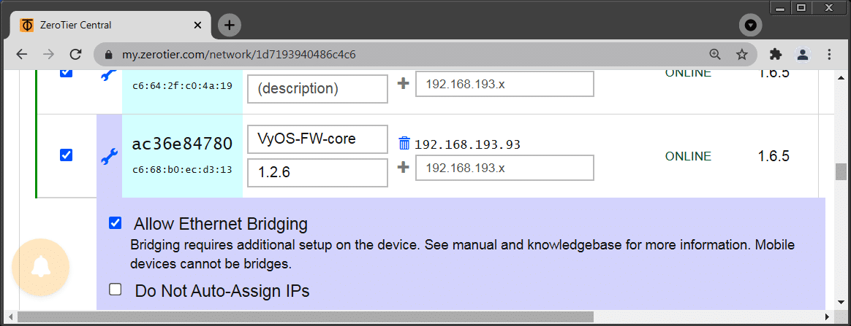The width and height of the screenshot is (851, 326).
Task: Click the wrench icon for ac36e84780
Action: pyautogui.click(x=109, y=156)
